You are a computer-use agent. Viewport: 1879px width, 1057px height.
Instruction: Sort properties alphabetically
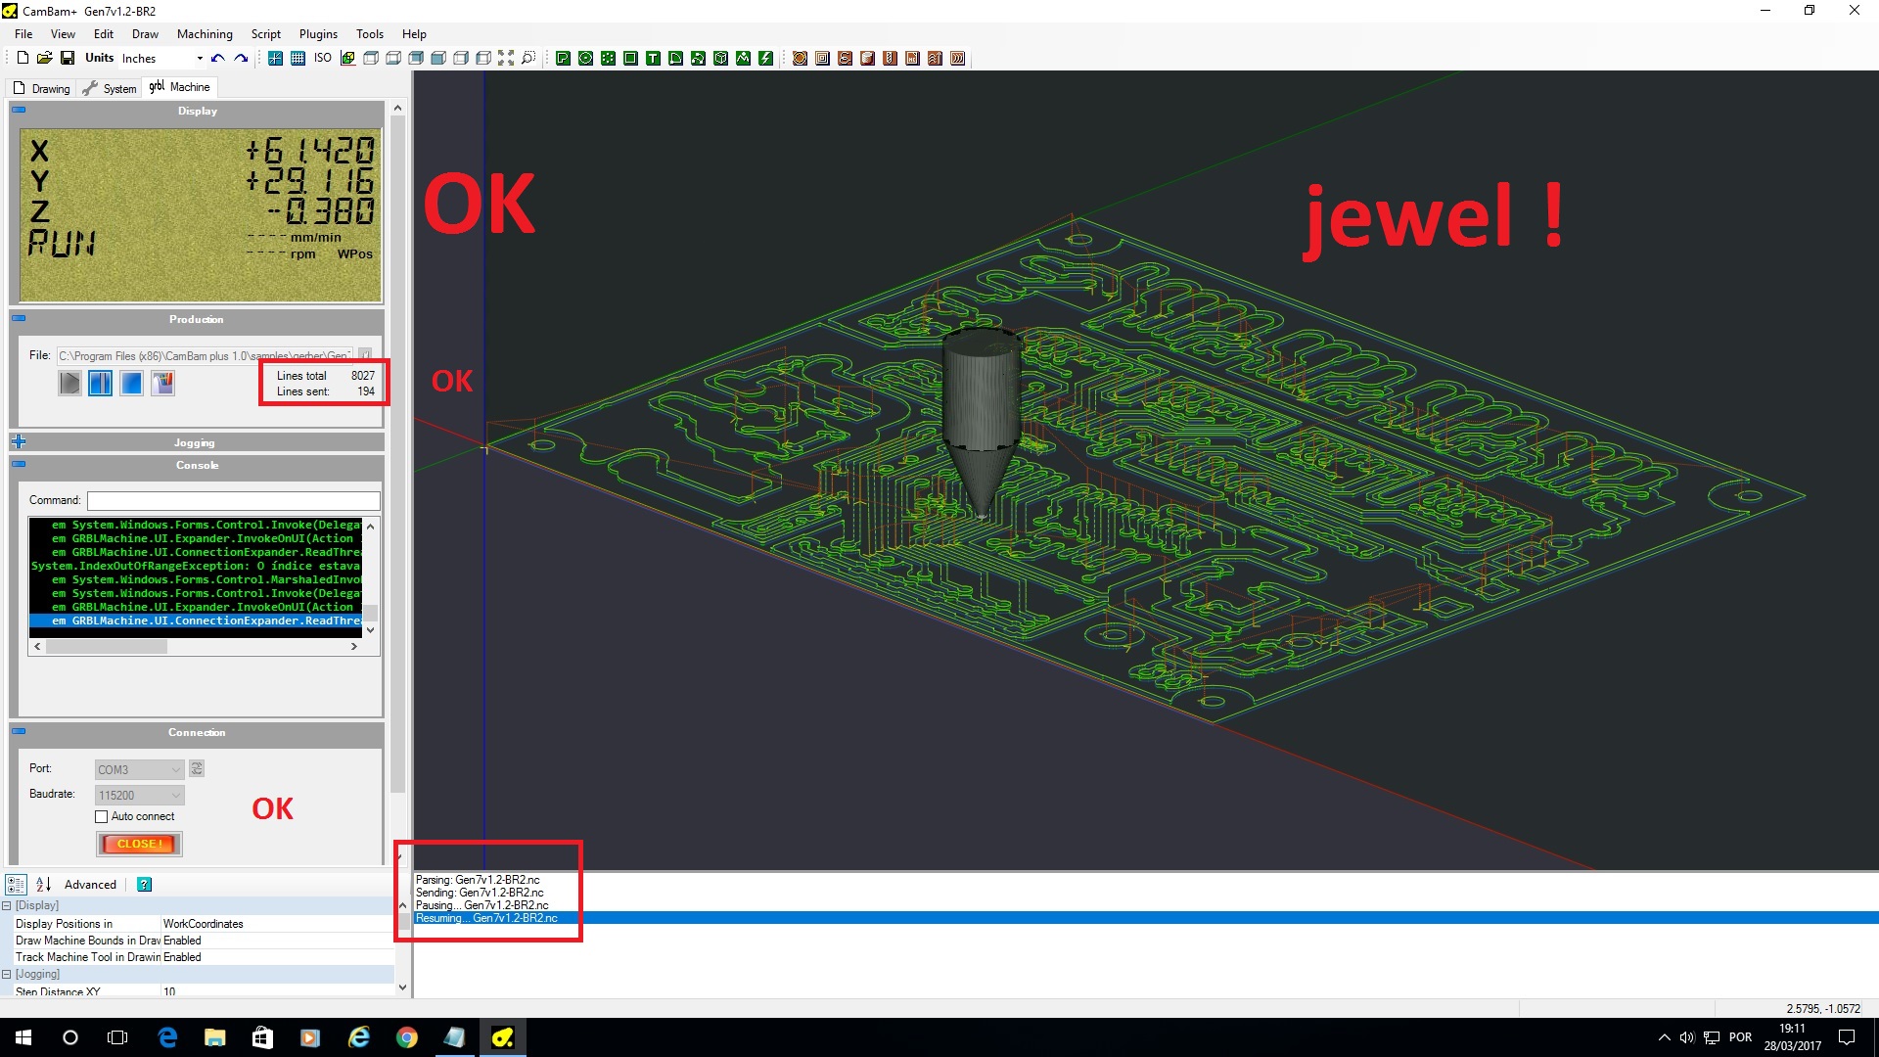tap(43, 885)
